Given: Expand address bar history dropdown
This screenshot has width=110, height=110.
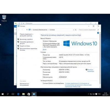Looking at the screenshot, I should coord(73,30).
